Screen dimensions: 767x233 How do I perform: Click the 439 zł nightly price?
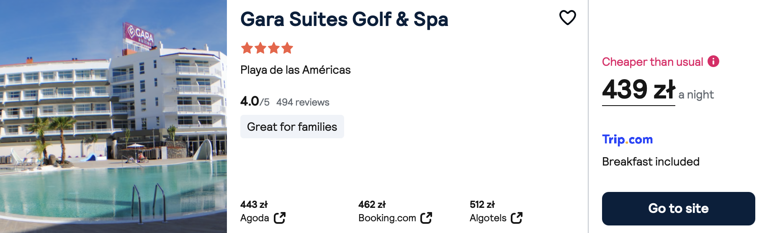[x=638, y=89]
